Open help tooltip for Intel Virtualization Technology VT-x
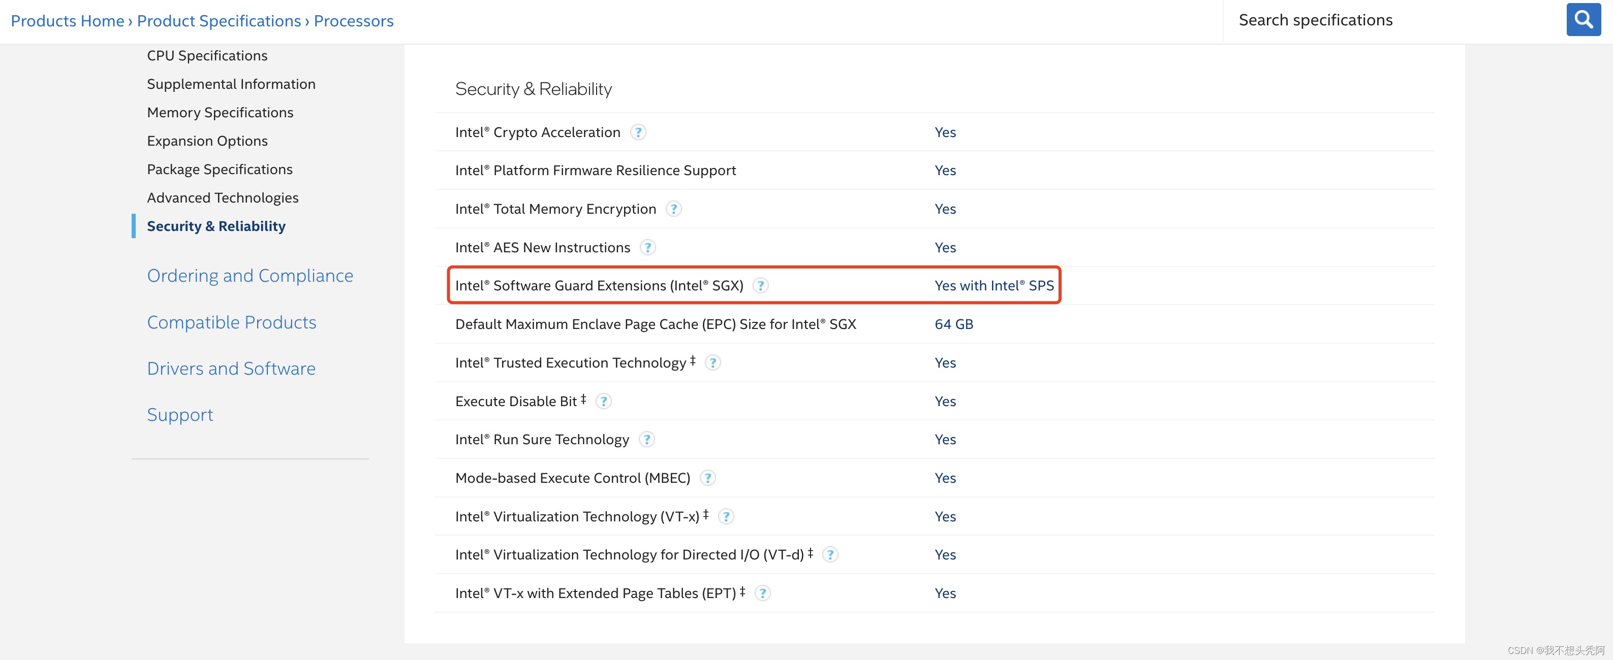Screen dimensions: 1613x660 click(x=726, y=516)
